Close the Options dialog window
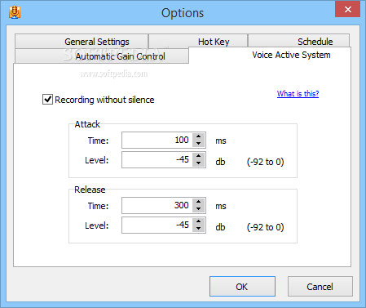 tap(347, 10)
